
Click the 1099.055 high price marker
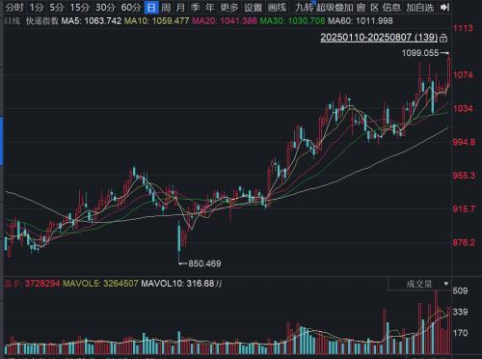coord(420,53)
